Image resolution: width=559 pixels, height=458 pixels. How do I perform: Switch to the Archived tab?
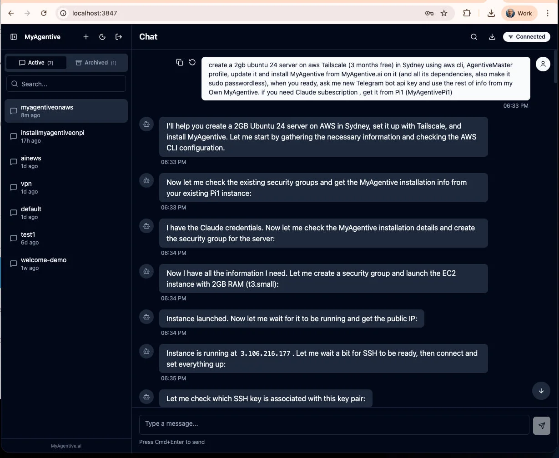tap(96, 63)
